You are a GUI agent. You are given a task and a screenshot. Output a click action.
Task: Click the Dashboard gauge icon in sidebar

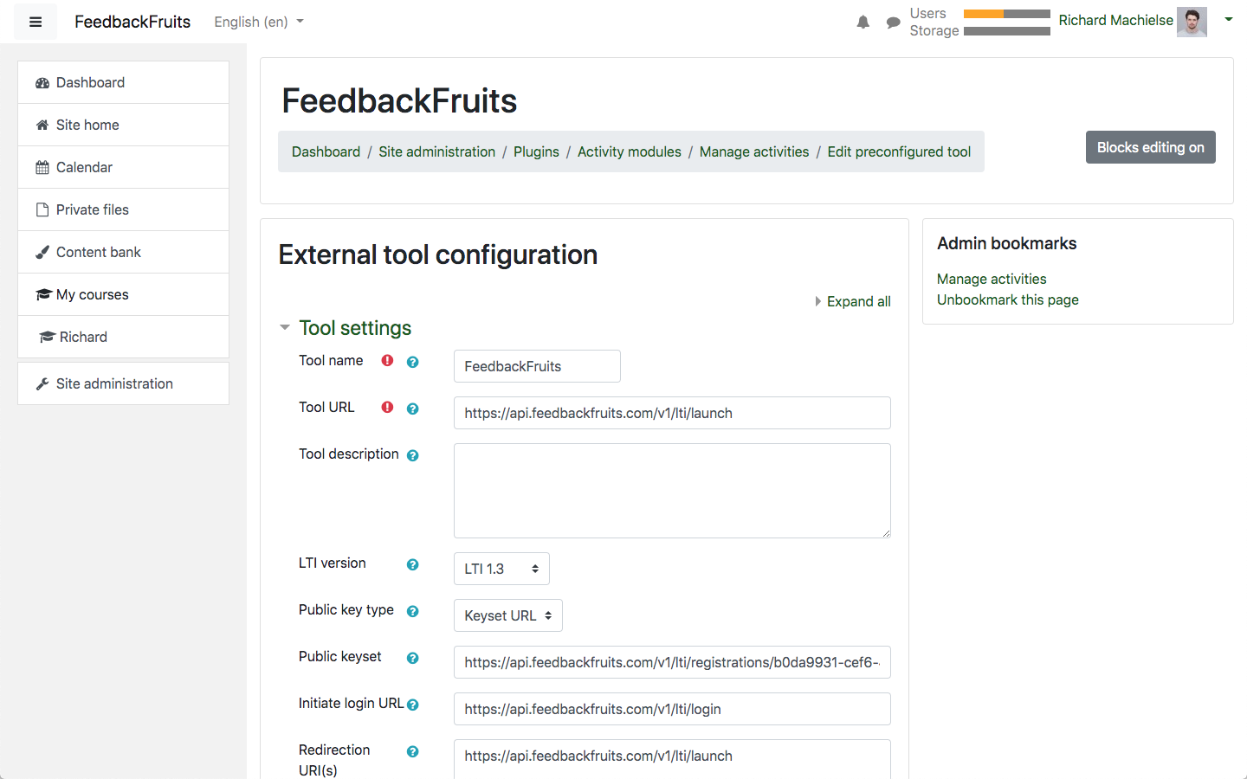42,83
